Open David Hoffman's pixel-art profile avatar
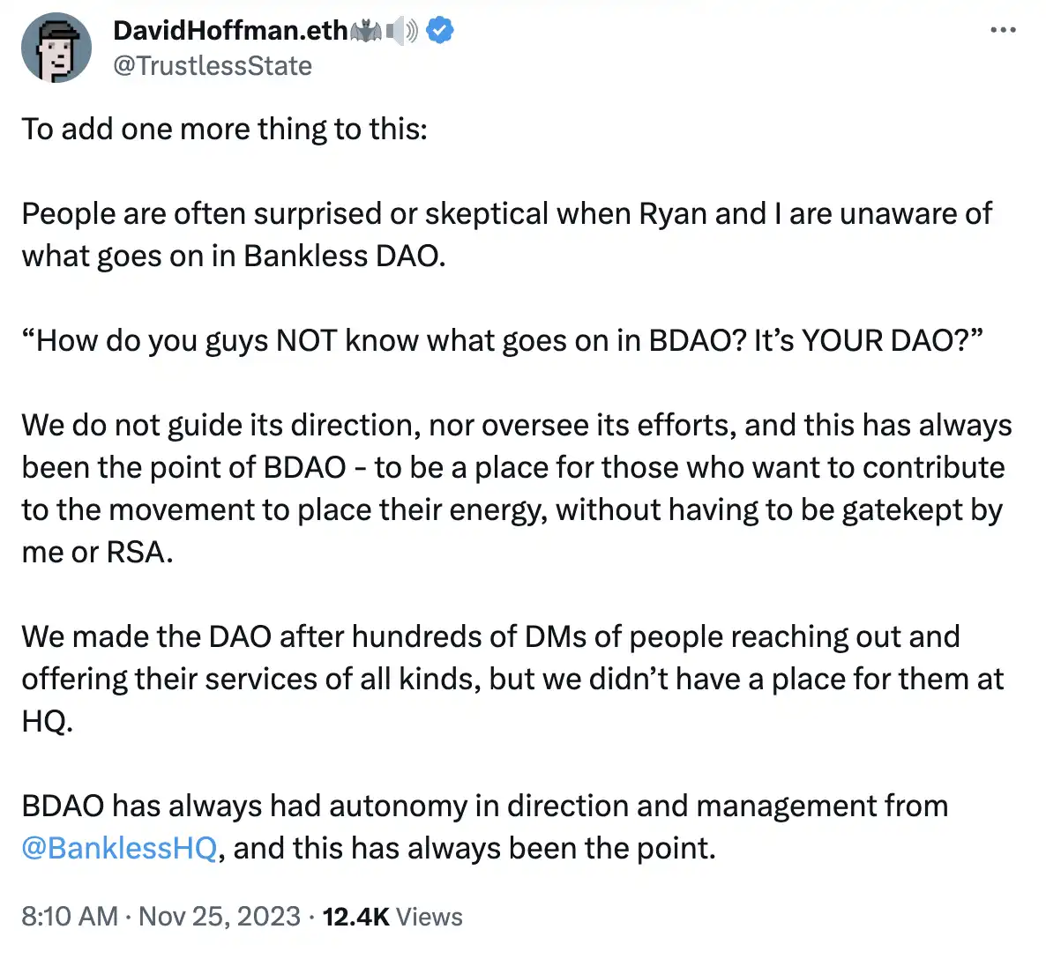The width and height of the screenshot is (1046, 959). pyautogui.click(x=56, y=48)
